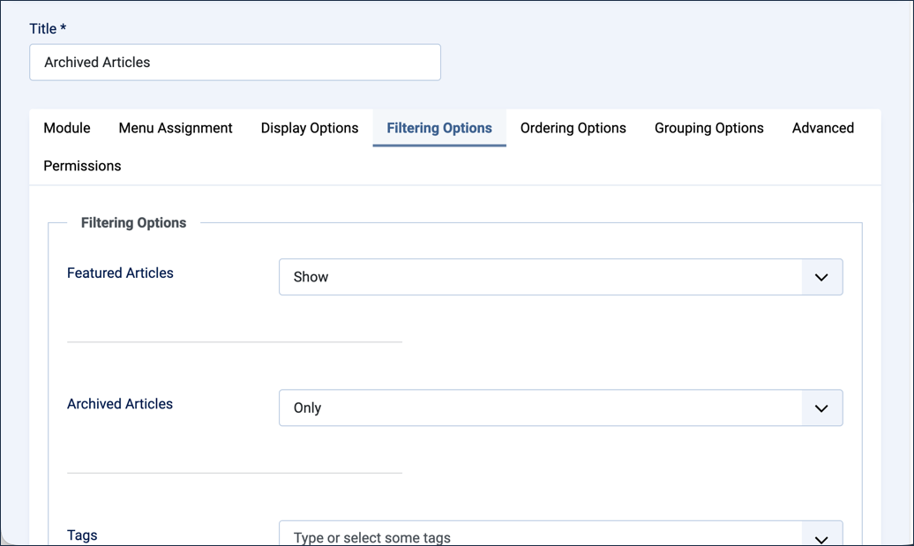Click the Title * label

click(x=48, y=28)
